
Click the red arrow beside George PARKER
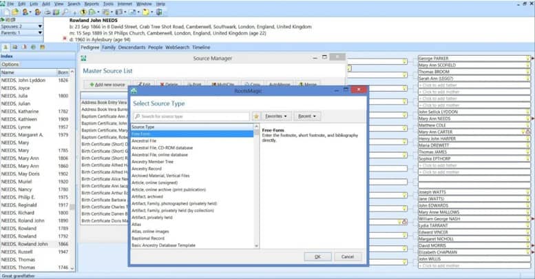[533, 59]
